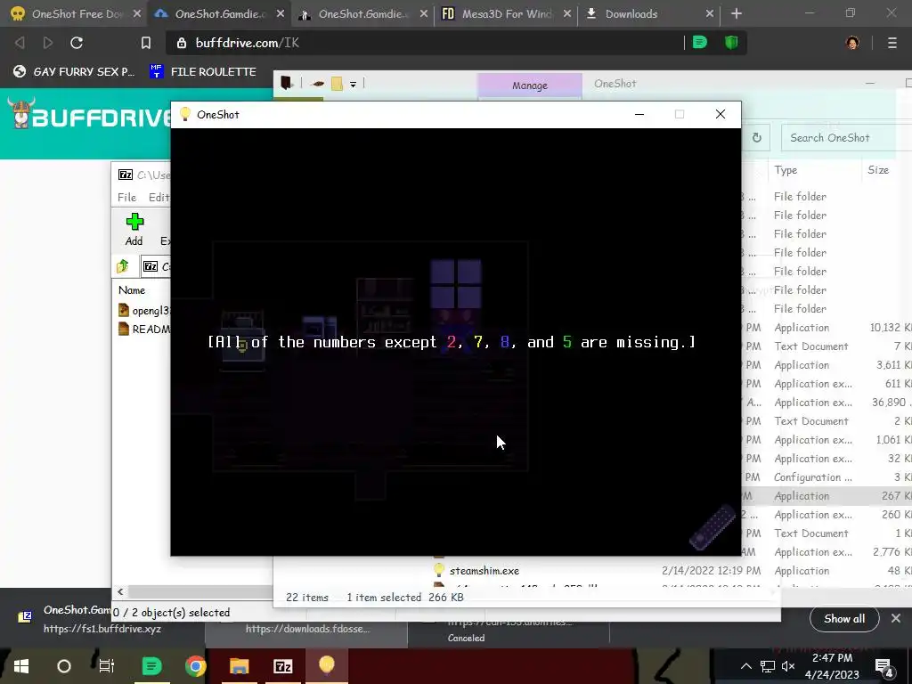This screenshot has width=912, height=684.
Task: Open Cortana search circle on taskbar
Action: pyautogui.click(x=64, y=666)
